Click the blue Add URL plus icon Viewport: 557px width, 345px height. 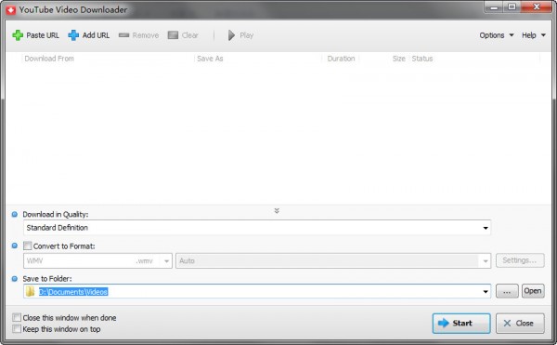coord(73,35)
